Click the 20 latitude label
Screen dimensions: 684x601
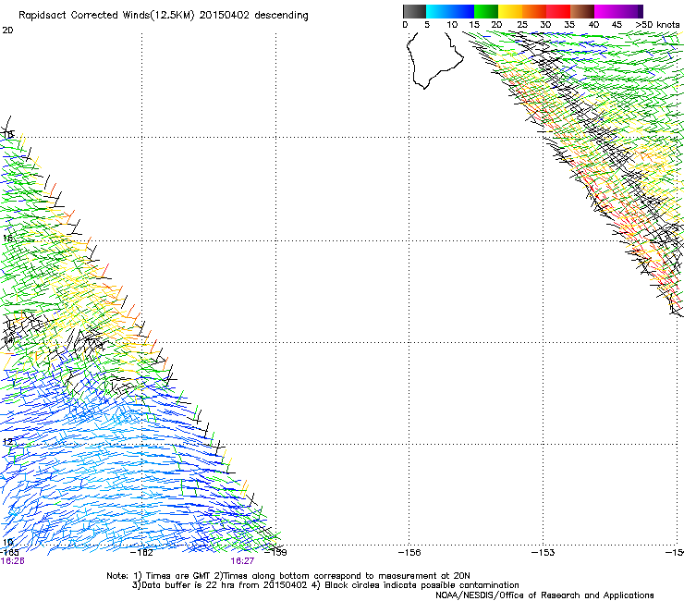7,31
